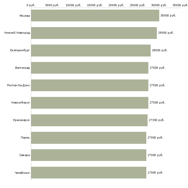Click the Челябинск category label
Screen dimensions: 188x188
(22, 173)
